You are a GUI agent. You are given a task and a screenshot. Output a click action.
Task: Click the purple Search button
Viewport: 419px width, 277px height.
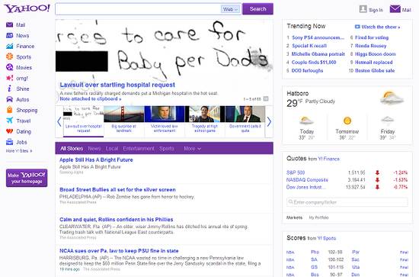point(257,9)
